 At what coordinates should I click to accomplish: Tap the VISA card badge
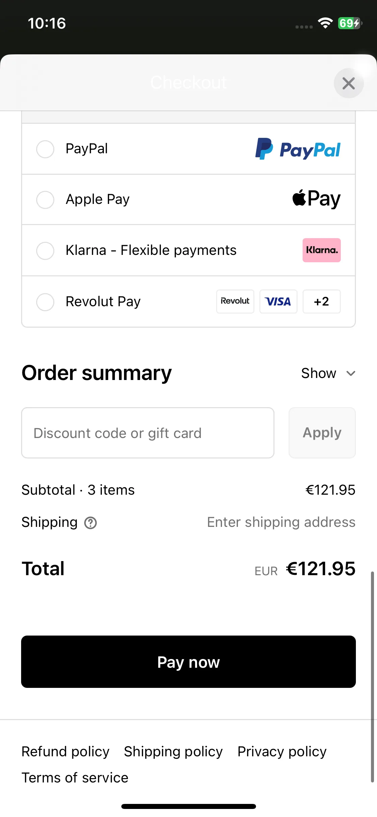tap(278, 301)
